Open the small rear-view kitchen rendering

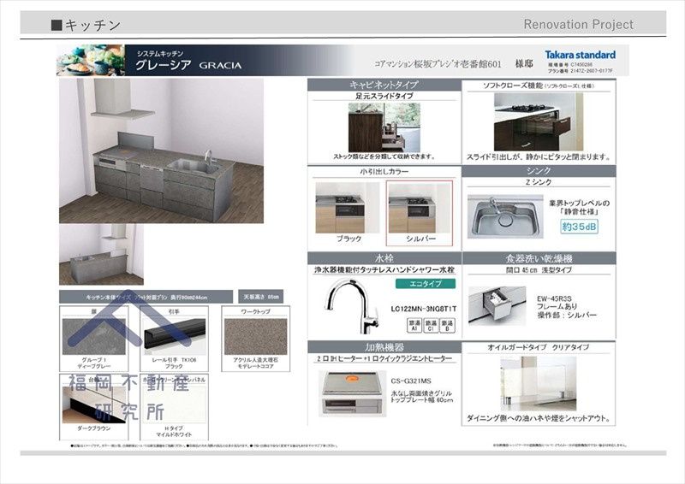(x=101, y=255)
